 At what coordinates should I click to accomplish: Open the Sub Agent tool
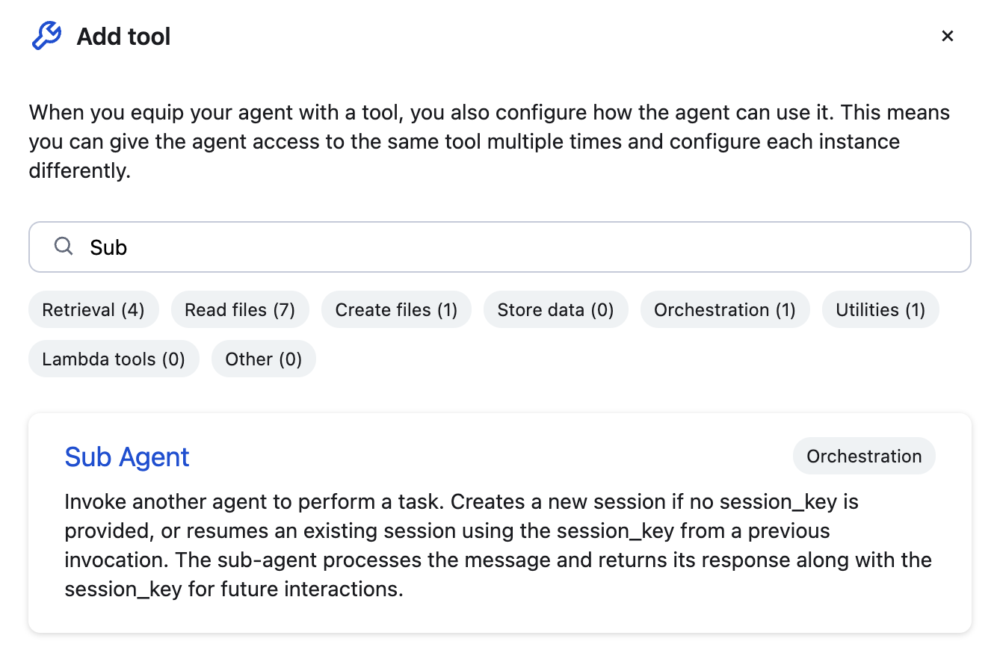(126, 457)
